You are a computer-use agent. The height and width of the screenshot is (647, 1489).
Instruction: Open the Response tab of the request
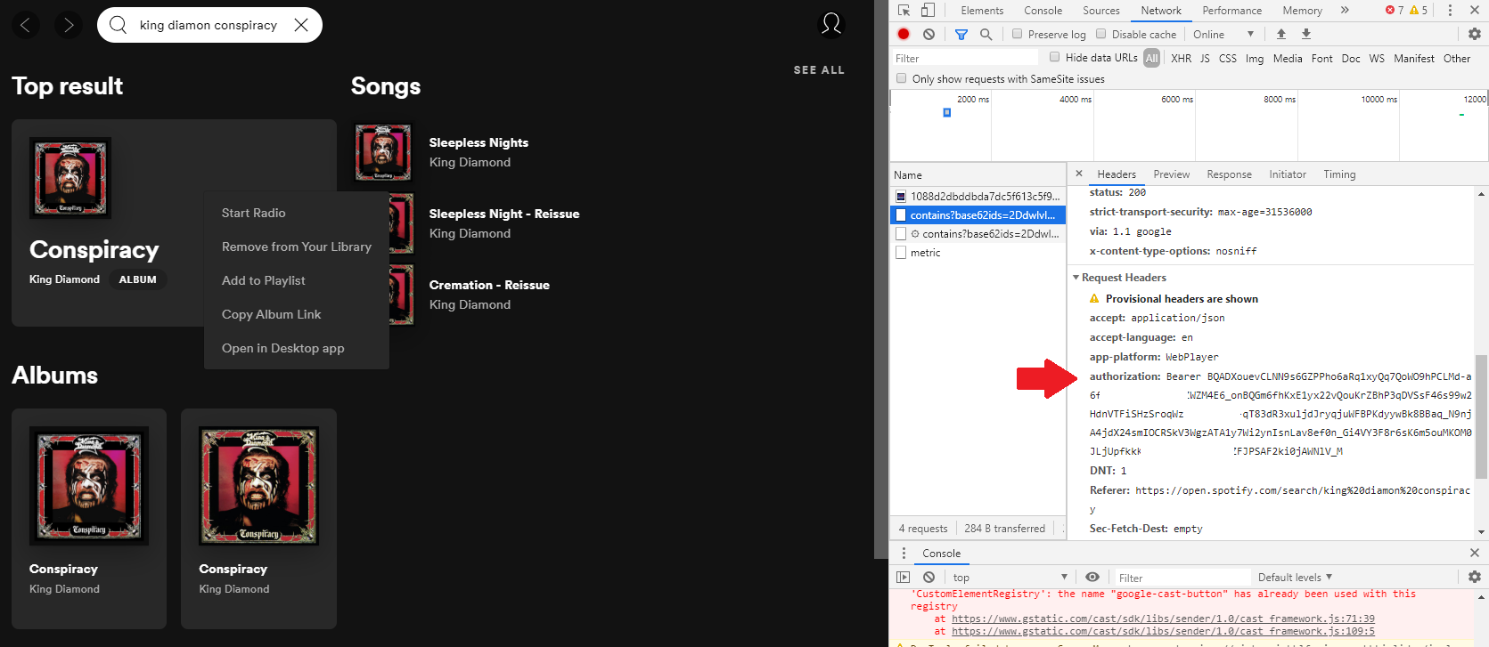tap(1229, 174)
